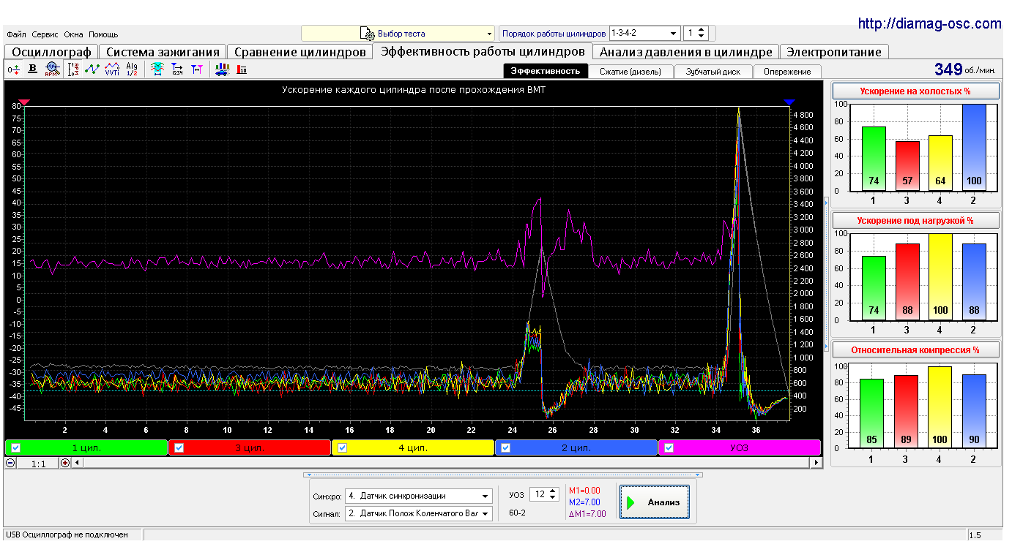This screenshot has width=1012, height=544.
Task: Click the horizontal scrollbar left arrow
Action: pos(78,463)
